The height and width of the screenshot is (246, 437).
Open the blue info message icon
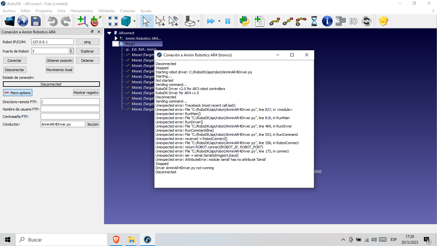(x=327, y=21)
